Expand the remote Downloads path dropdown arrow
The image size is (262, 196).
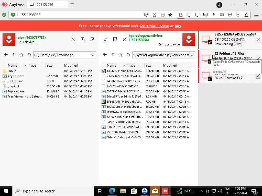tap(192, 55)
